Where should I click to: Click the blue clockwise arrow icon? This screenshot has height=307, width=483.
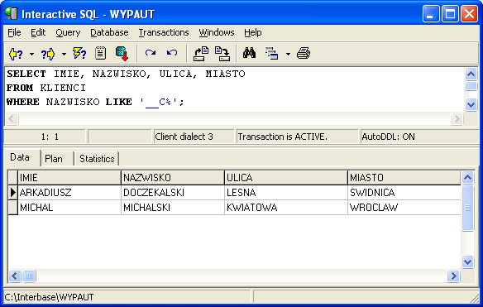pyautogui.click(x=151, y=53)
